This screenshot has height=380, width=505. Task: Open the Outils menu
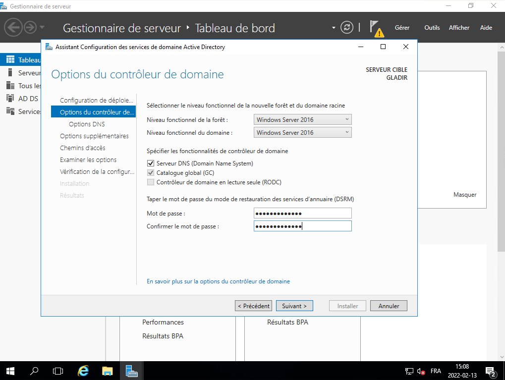point(432,28)
